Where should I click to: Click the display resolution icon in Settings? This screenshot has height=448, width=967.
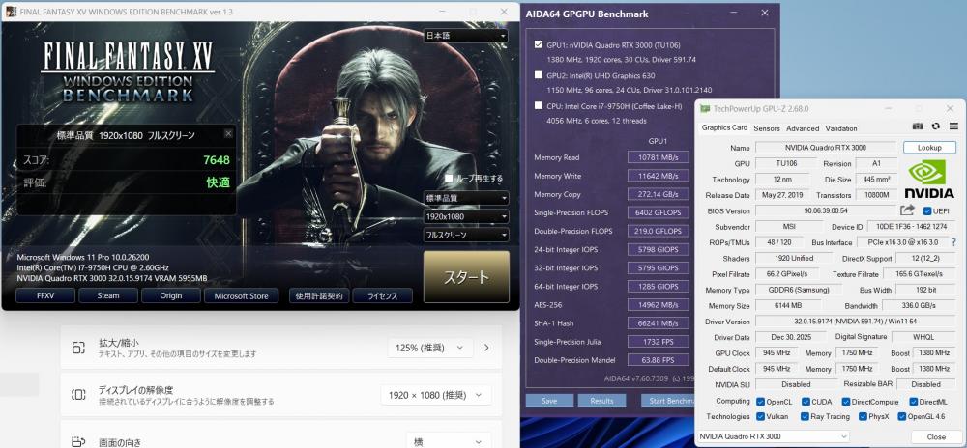tap(78, 395)
